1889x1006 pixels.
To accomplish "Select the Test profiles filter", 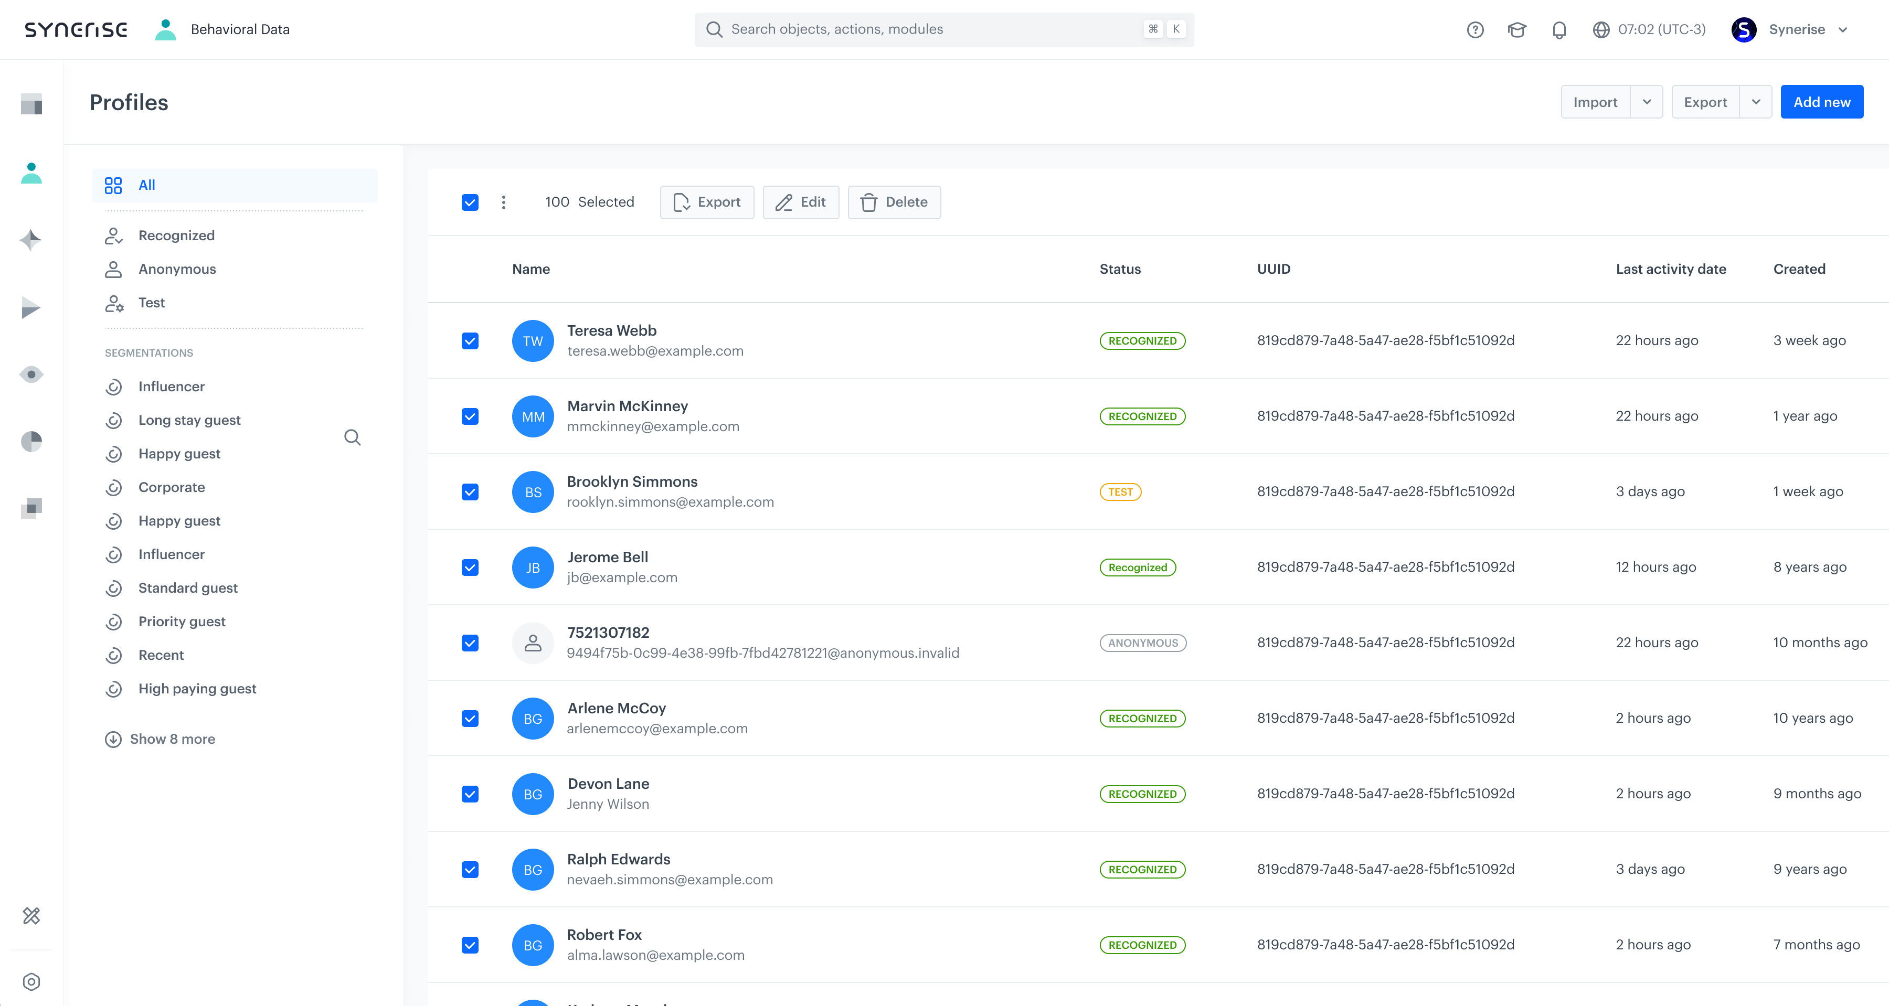I will tap(151, 303).
